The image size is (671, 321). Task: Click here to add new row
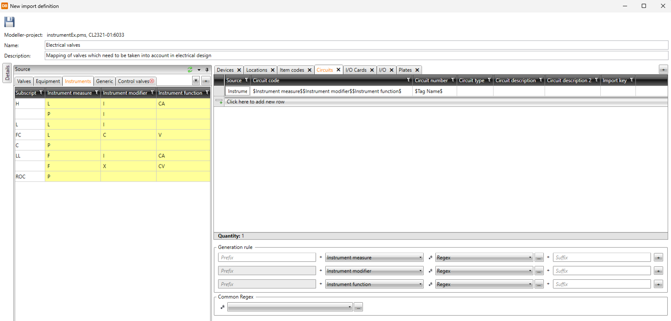255,102
